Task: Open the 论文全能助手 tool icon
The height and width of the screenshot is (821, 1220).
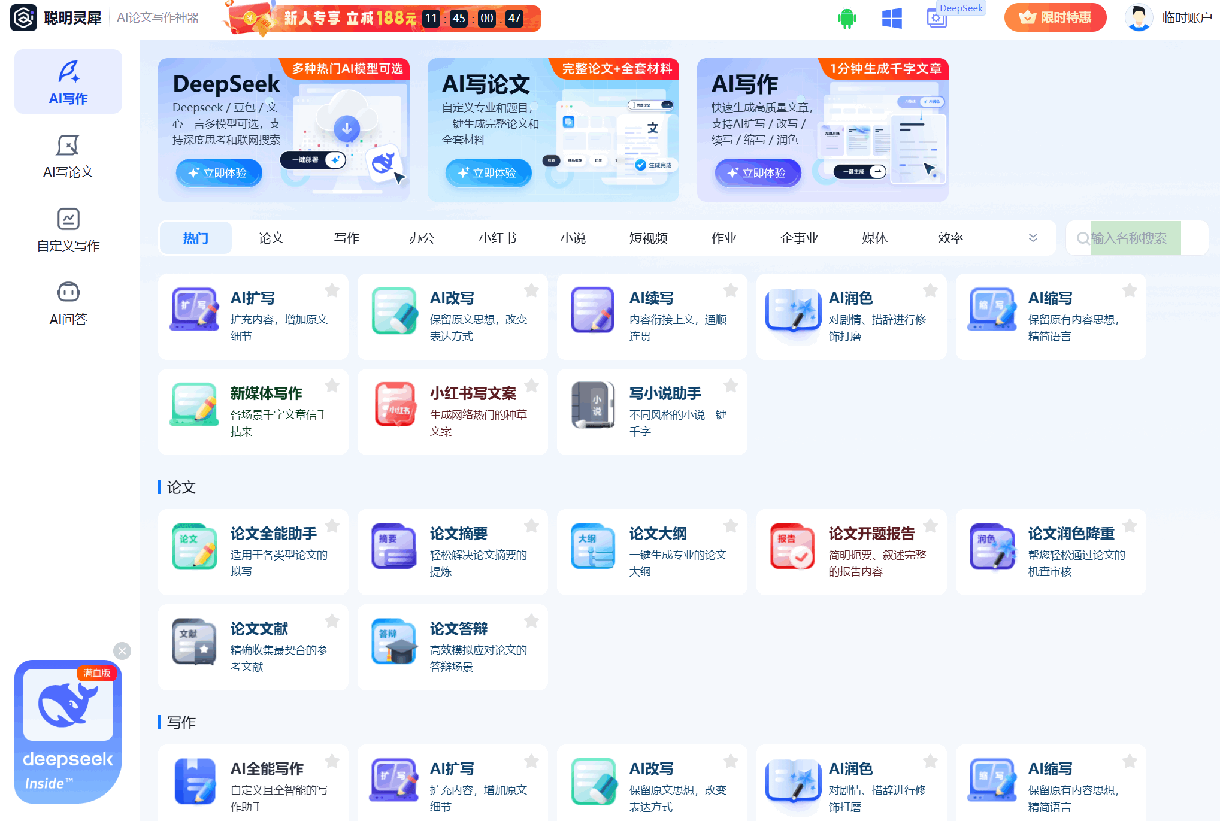Action: [x=194, y=546]
